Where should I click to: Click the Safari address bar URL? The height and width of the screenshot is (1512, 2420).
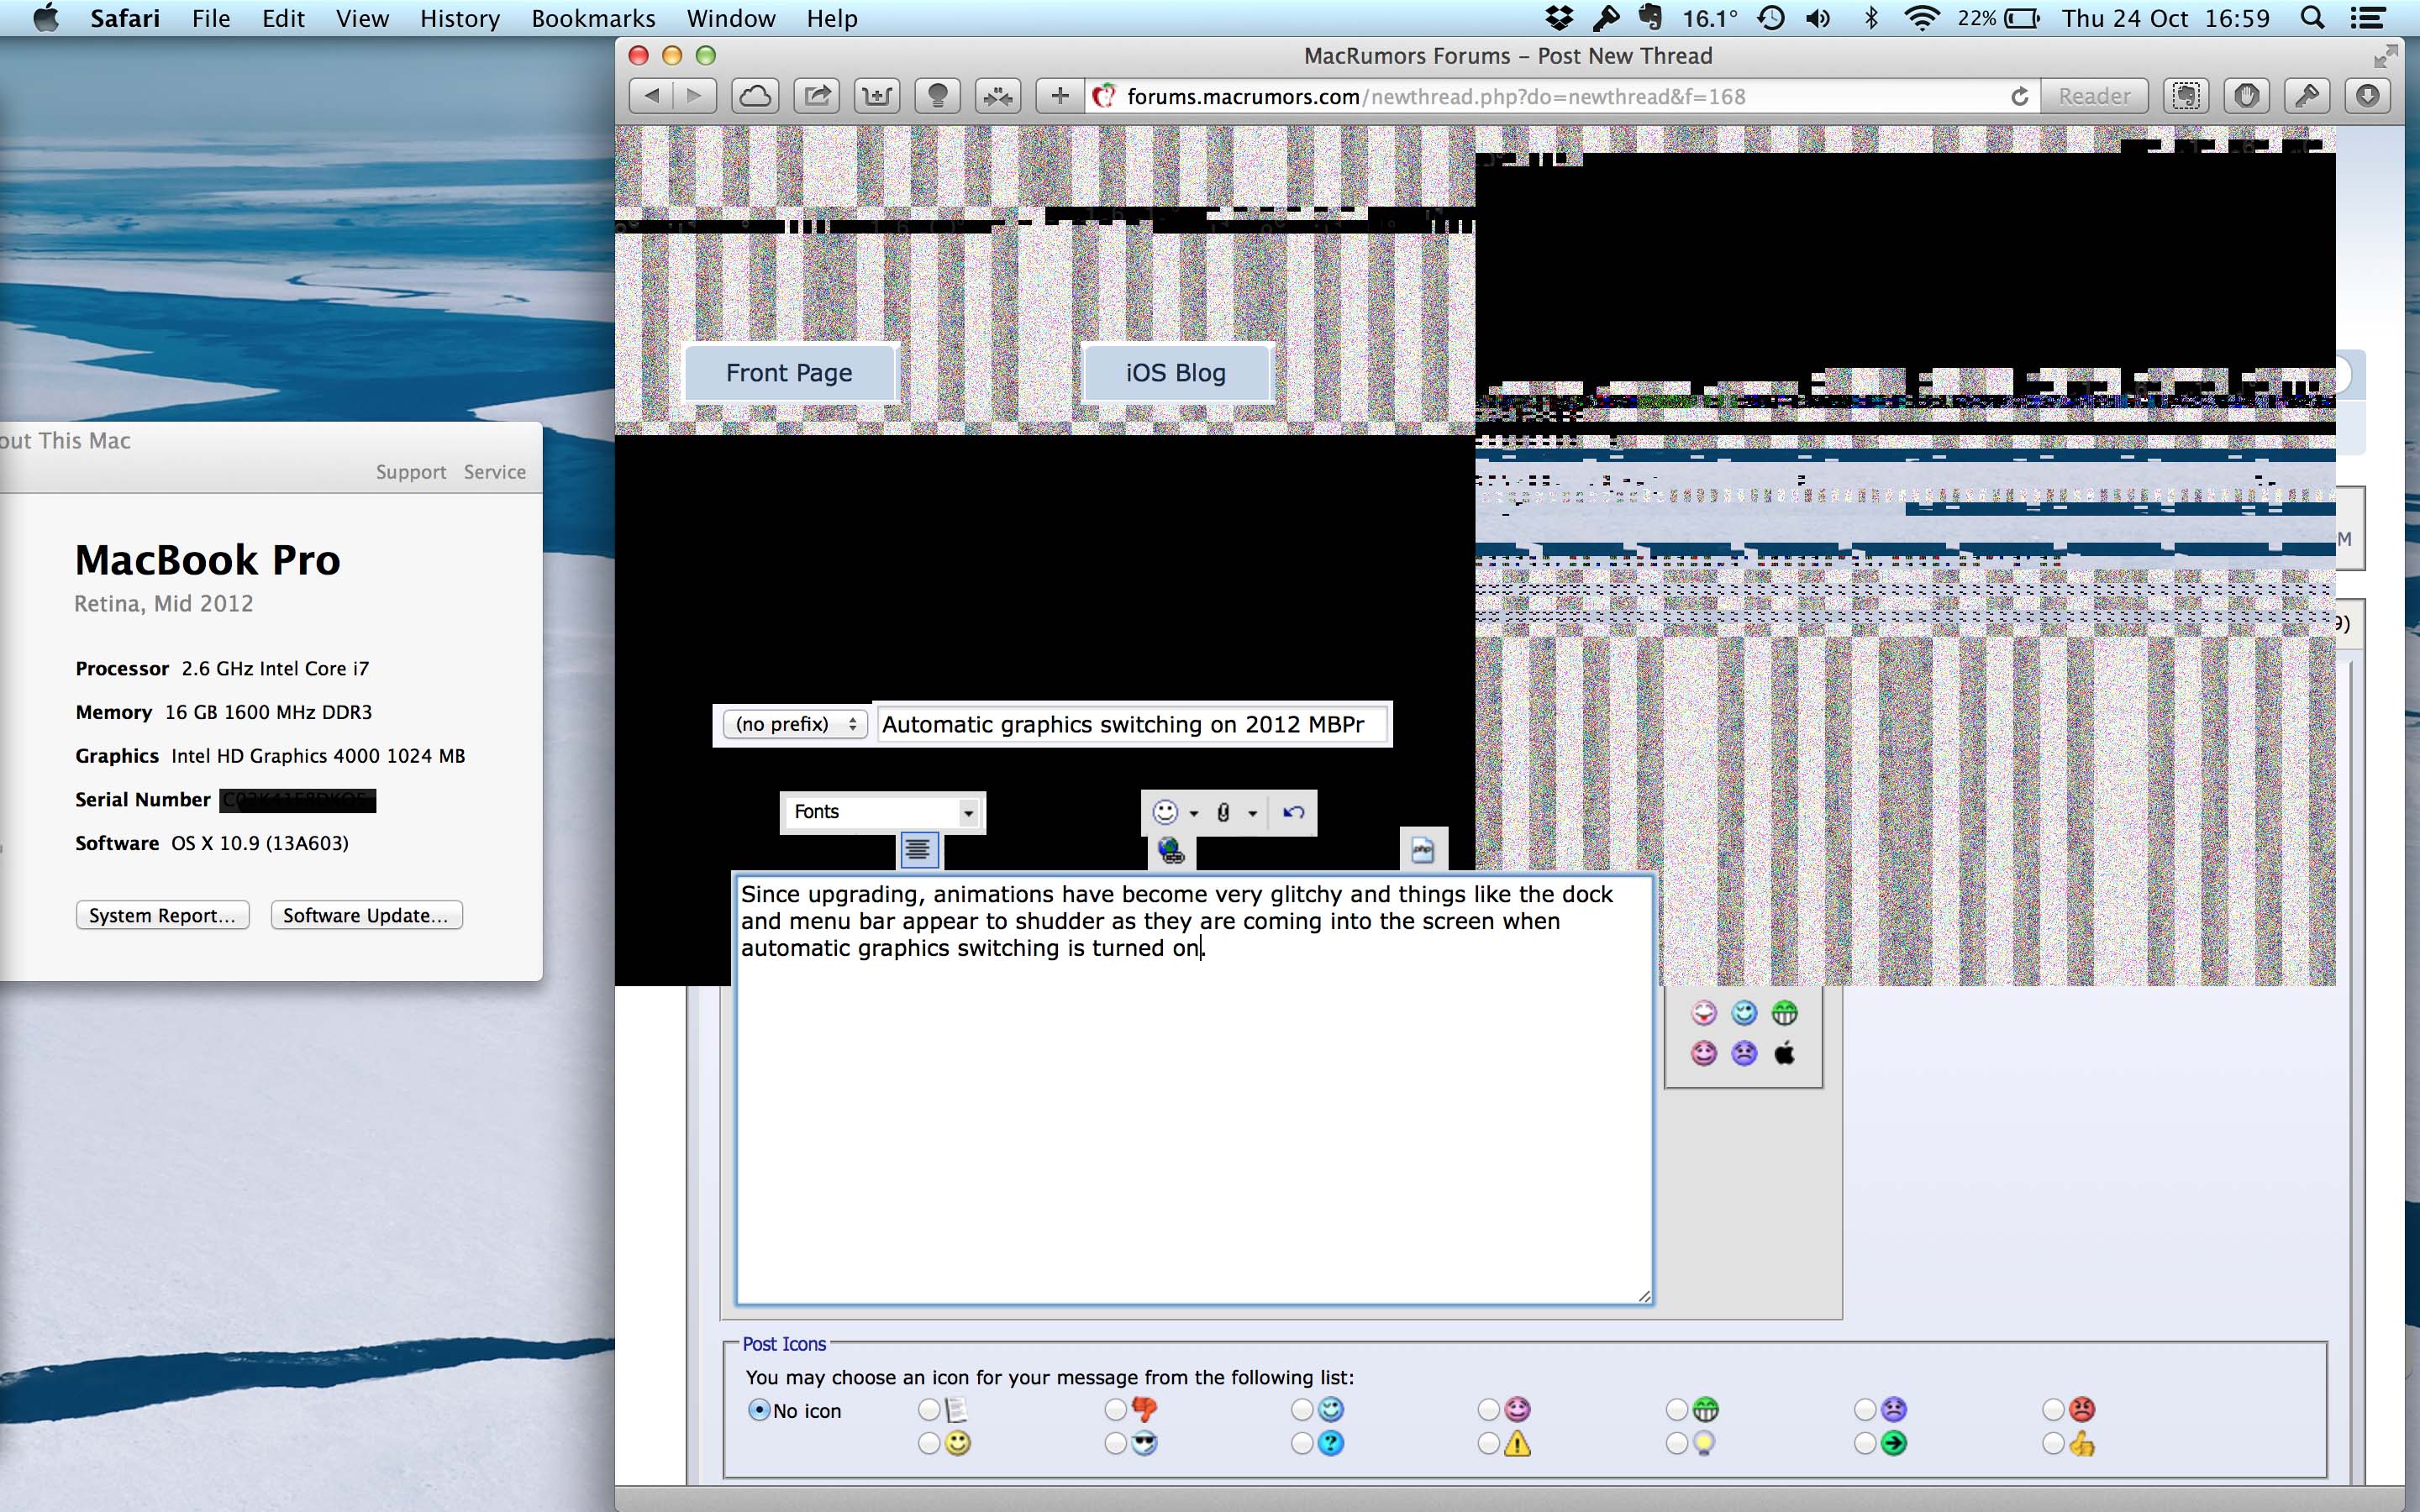[1436, 96]
